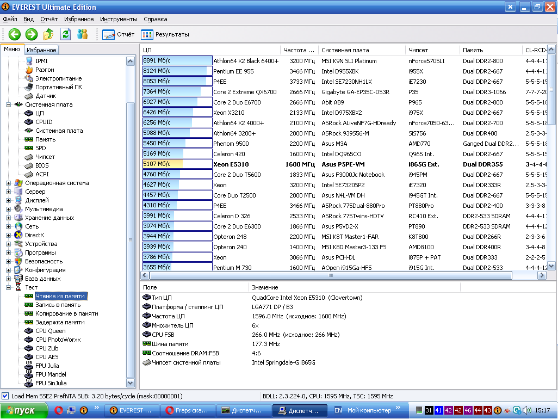The width and height of the screenshot is (558, 419).
Task: Sort by the Память column header
Action: [491, 50]
